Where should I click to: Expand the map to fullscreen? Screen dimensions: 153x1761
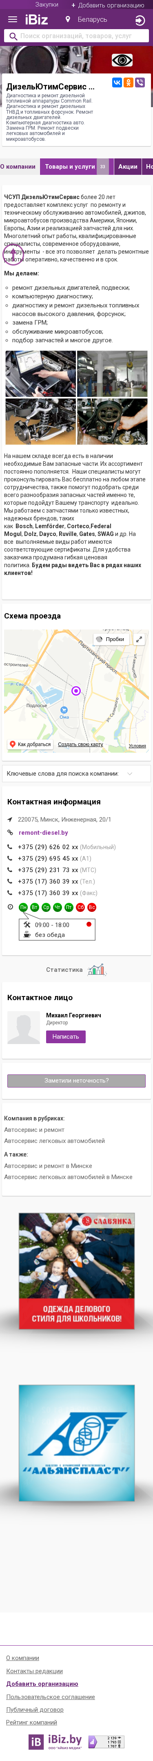point(139,639)
